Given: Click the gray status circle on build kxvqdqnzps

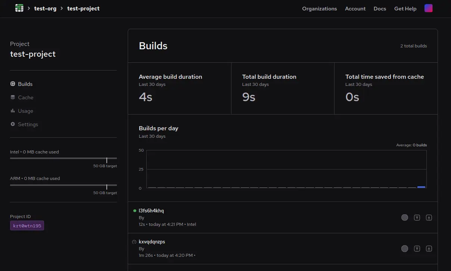Looking at the screenshot, I should [404, 248].
